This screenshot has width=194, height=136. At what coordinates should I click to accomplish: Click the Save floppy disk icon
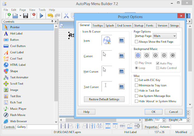point(25,16)
